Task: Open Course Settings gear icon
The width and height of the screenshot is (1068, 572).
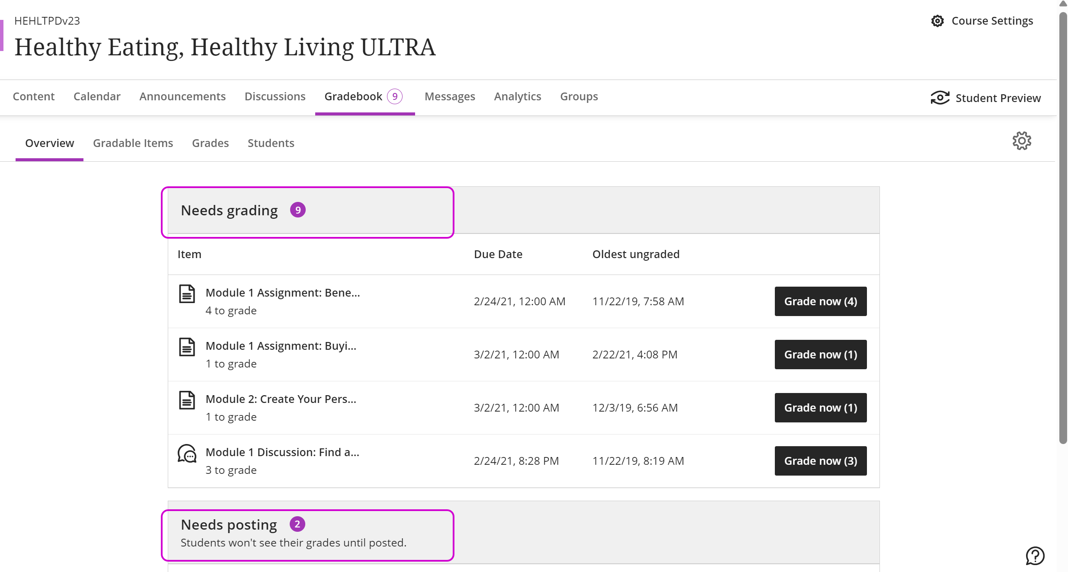Action: click(937, 21)
